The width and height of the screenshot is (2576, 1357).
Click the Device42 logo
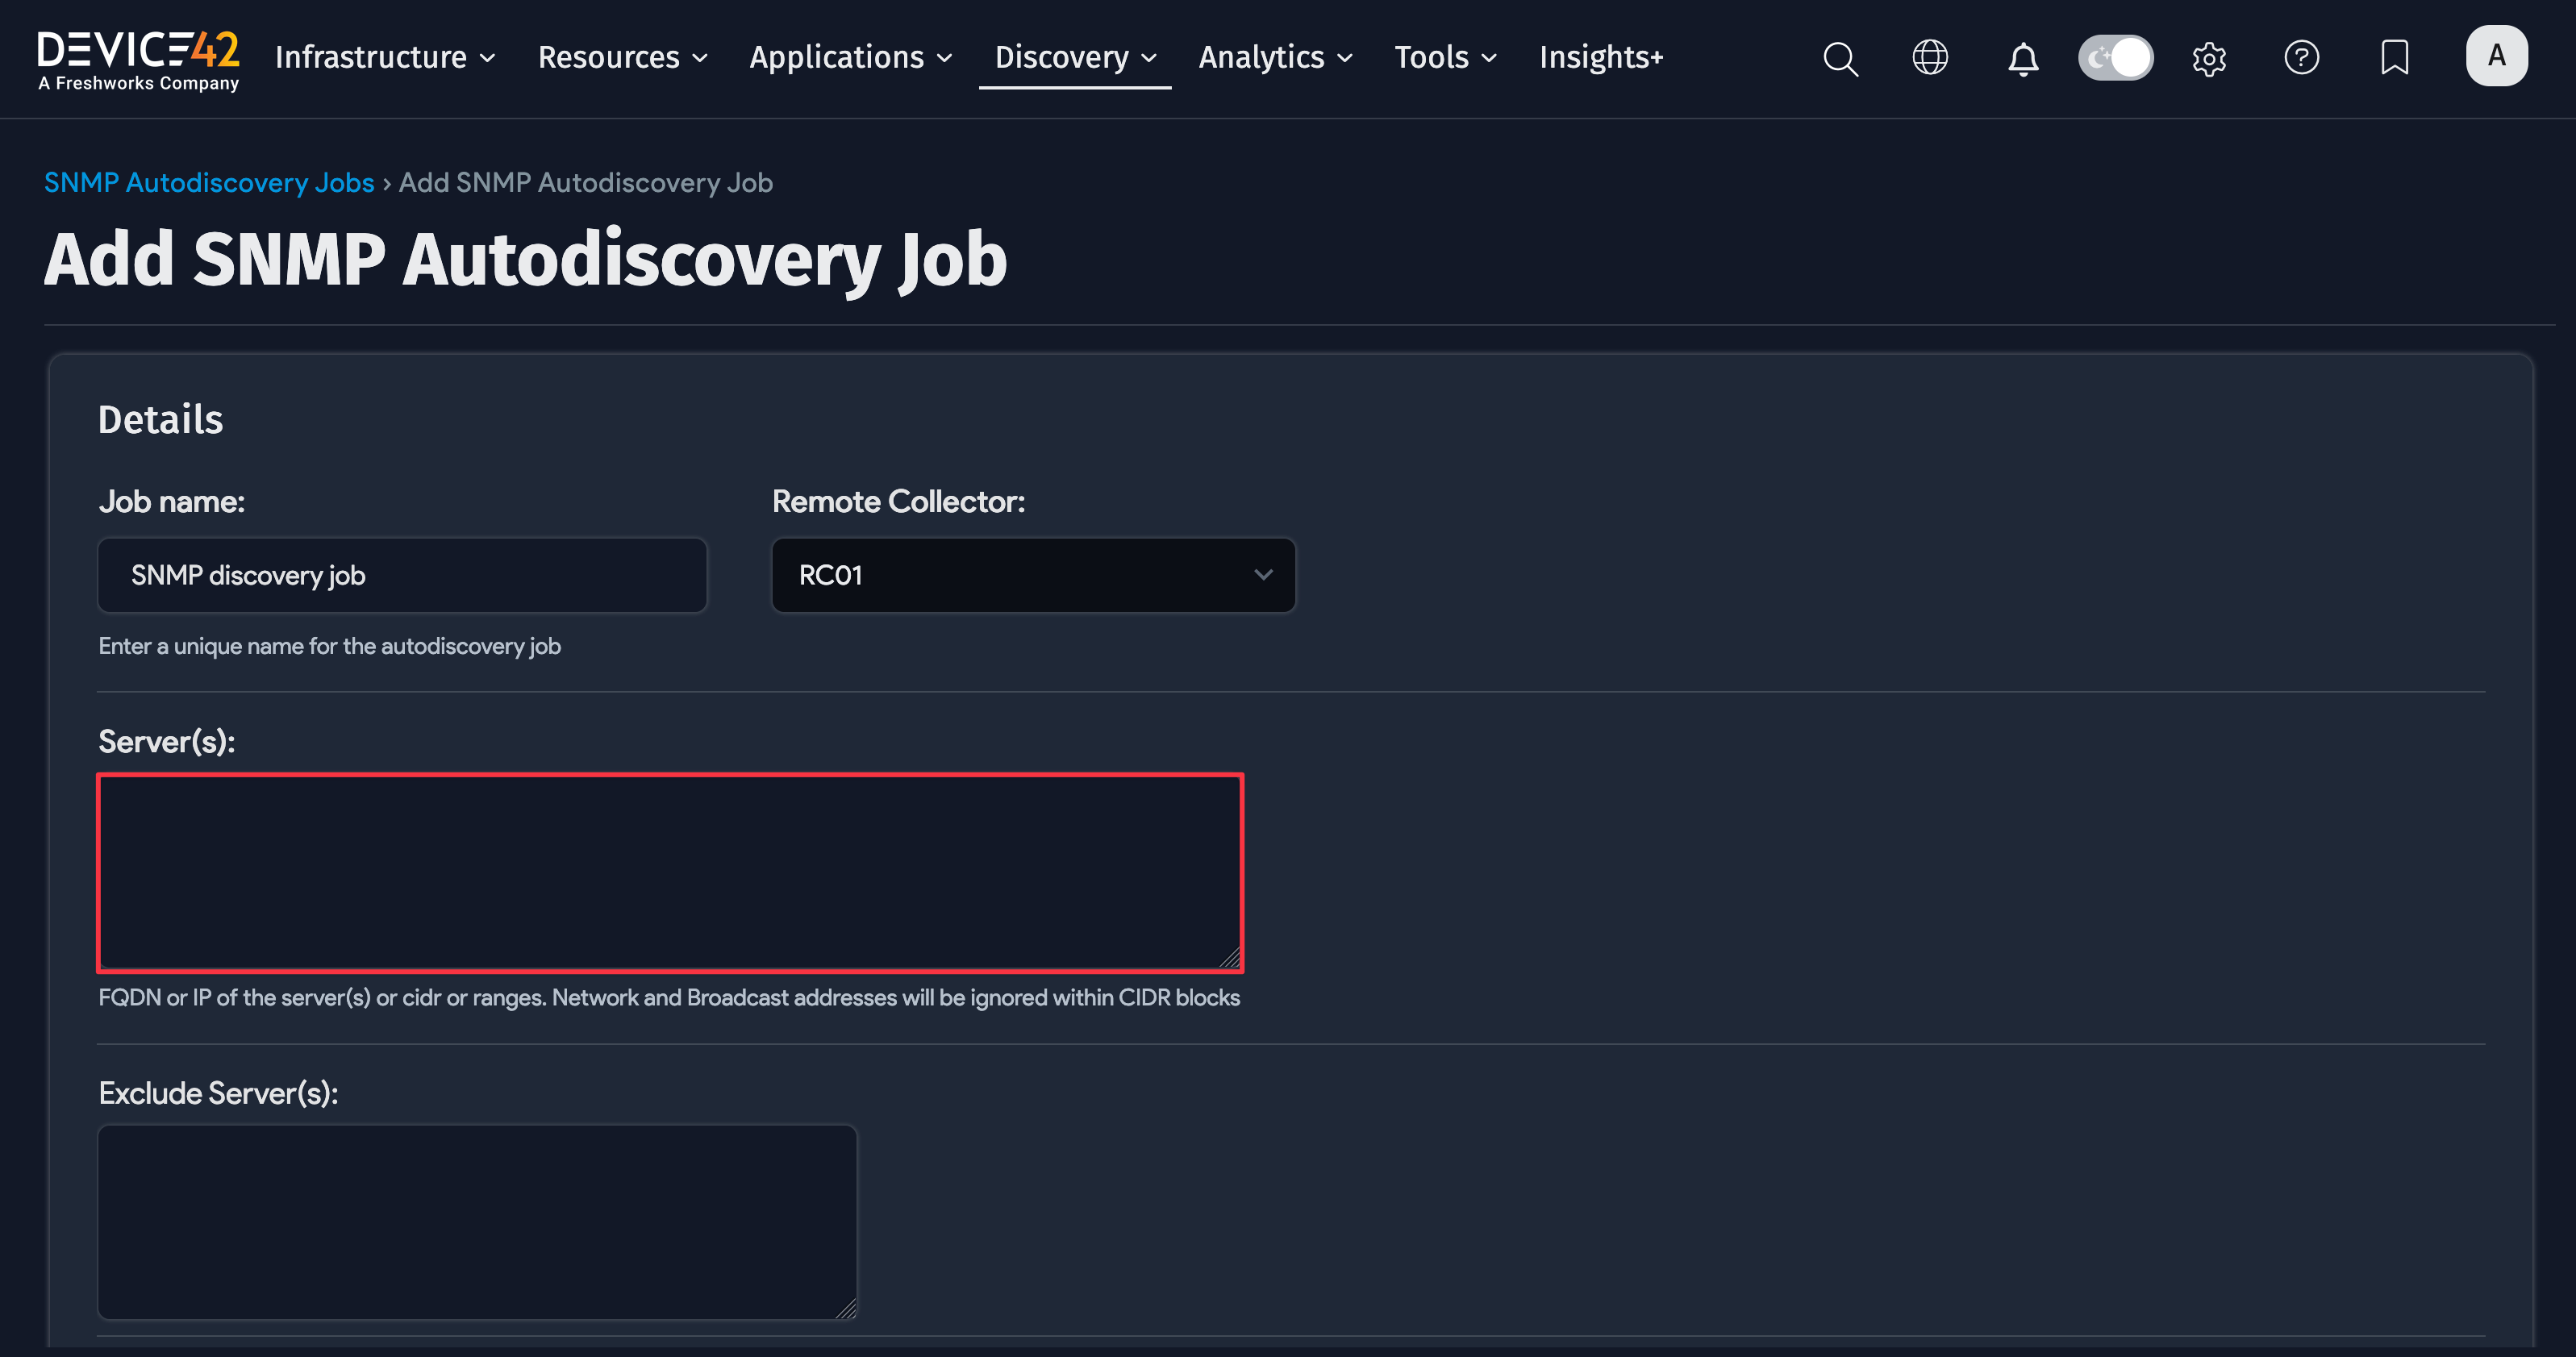click(138, 58)
